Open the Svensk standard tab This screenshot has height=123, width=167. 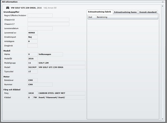click(148, 12)
